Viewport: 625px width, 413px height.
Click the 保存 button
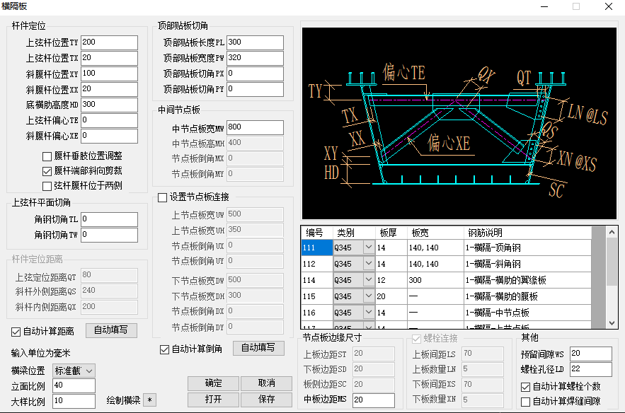266,399
